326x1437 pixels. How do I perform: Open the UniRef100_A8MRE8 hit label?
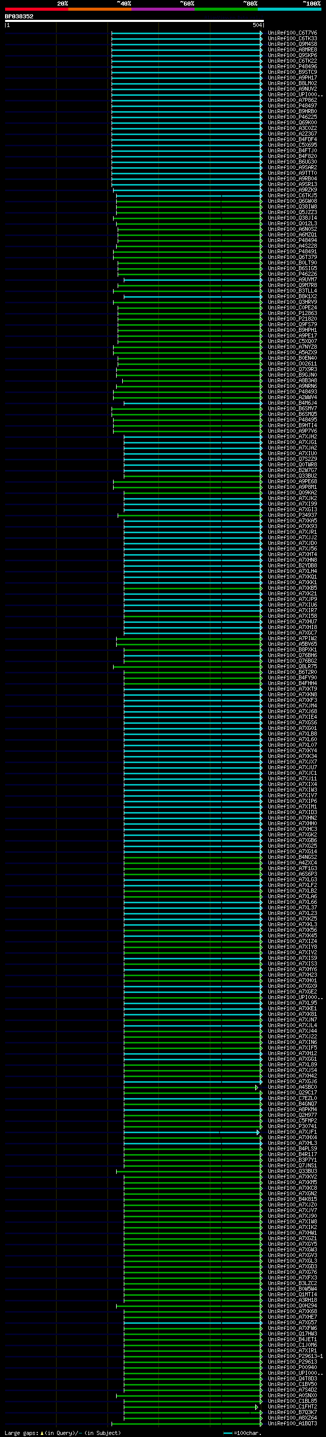pyautogui.click(x=292, y=49)
